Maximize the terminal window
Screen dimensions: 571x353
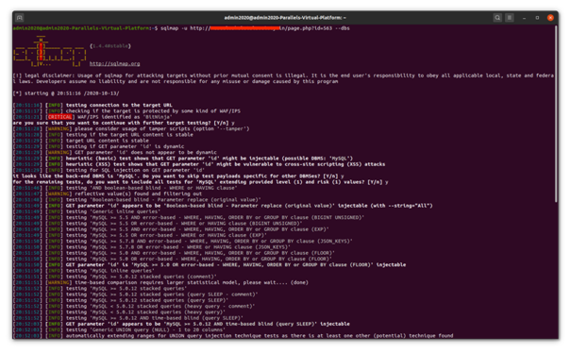click(537, 18)
